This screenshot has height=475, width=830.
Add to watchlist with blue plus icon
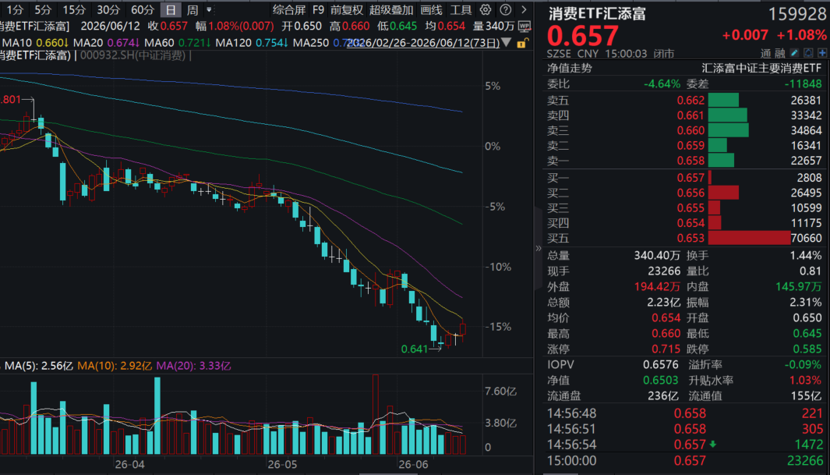pyautogui.click(x=822, y=53)
